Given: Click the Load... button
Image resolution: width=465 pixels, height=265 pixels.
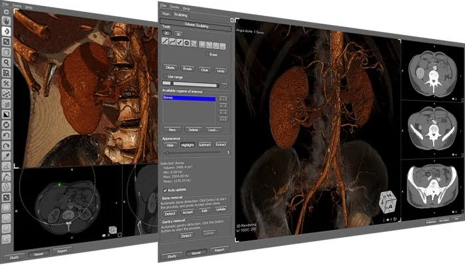Looking at the screenshot, I should pyautogui.click(x=213, y=130).
